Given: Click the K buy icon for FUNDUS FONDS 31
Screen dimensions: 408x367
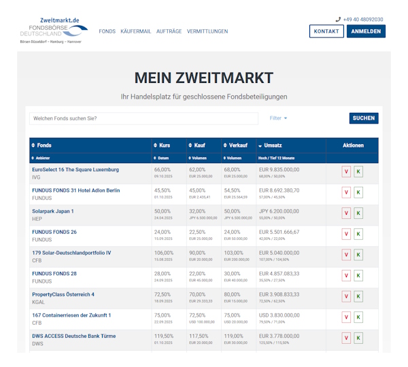Looking at the screenshot, I should pyautogui.click(x=358, y=192).
